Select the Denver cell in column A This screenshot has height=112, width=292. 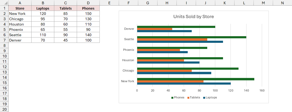[x=20, y=40]
